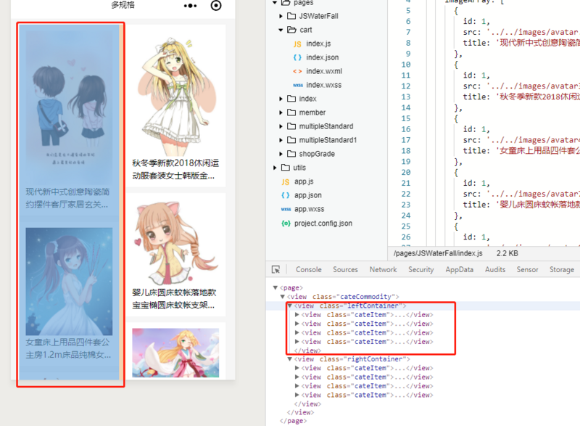Open index.js under the cart folder
This screenshot has height=426, width=580.
click(x=318, y=44)
